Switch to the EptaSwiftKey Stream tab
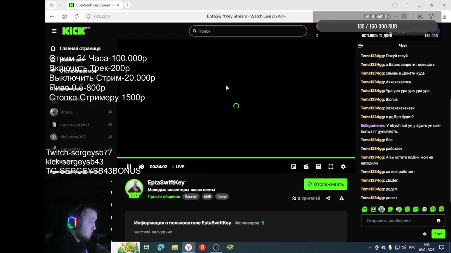Screen dimensions: 451x253 94,5
